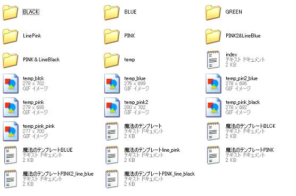Click the 279 x 698 dimensions text

(34, 107)
